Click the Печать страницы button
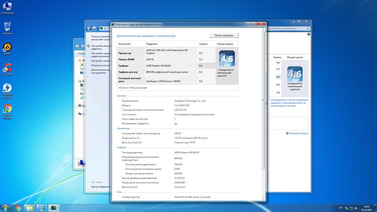Image resolution: width=377 pixels, height=212 pixels. [223, 35]
